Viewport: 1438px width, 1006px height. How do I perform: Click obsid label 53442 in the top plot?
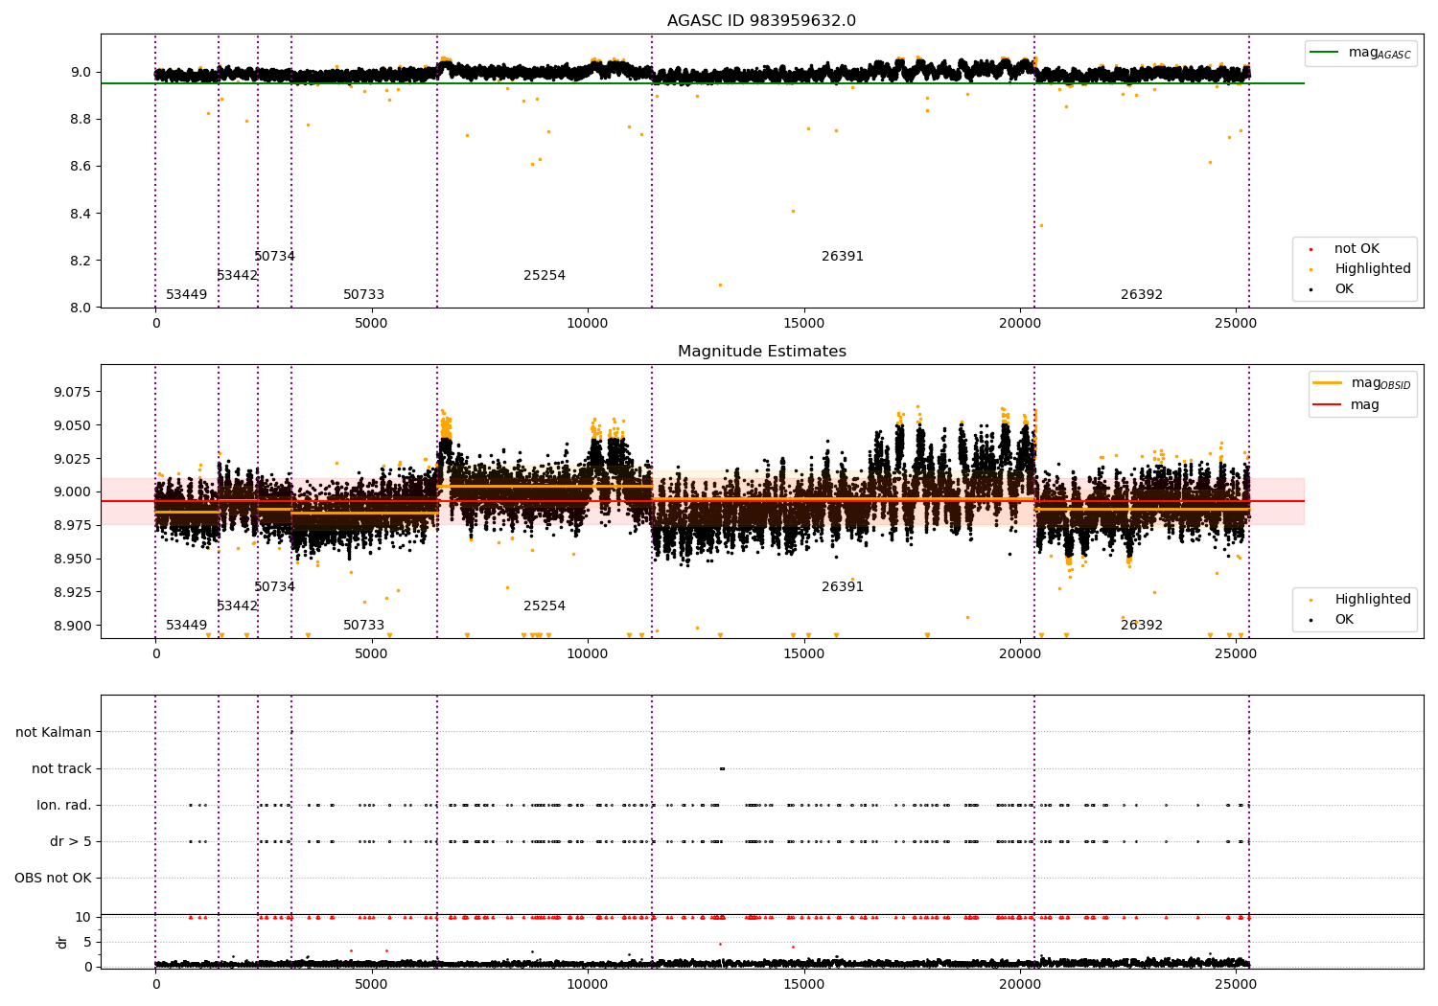237,276
